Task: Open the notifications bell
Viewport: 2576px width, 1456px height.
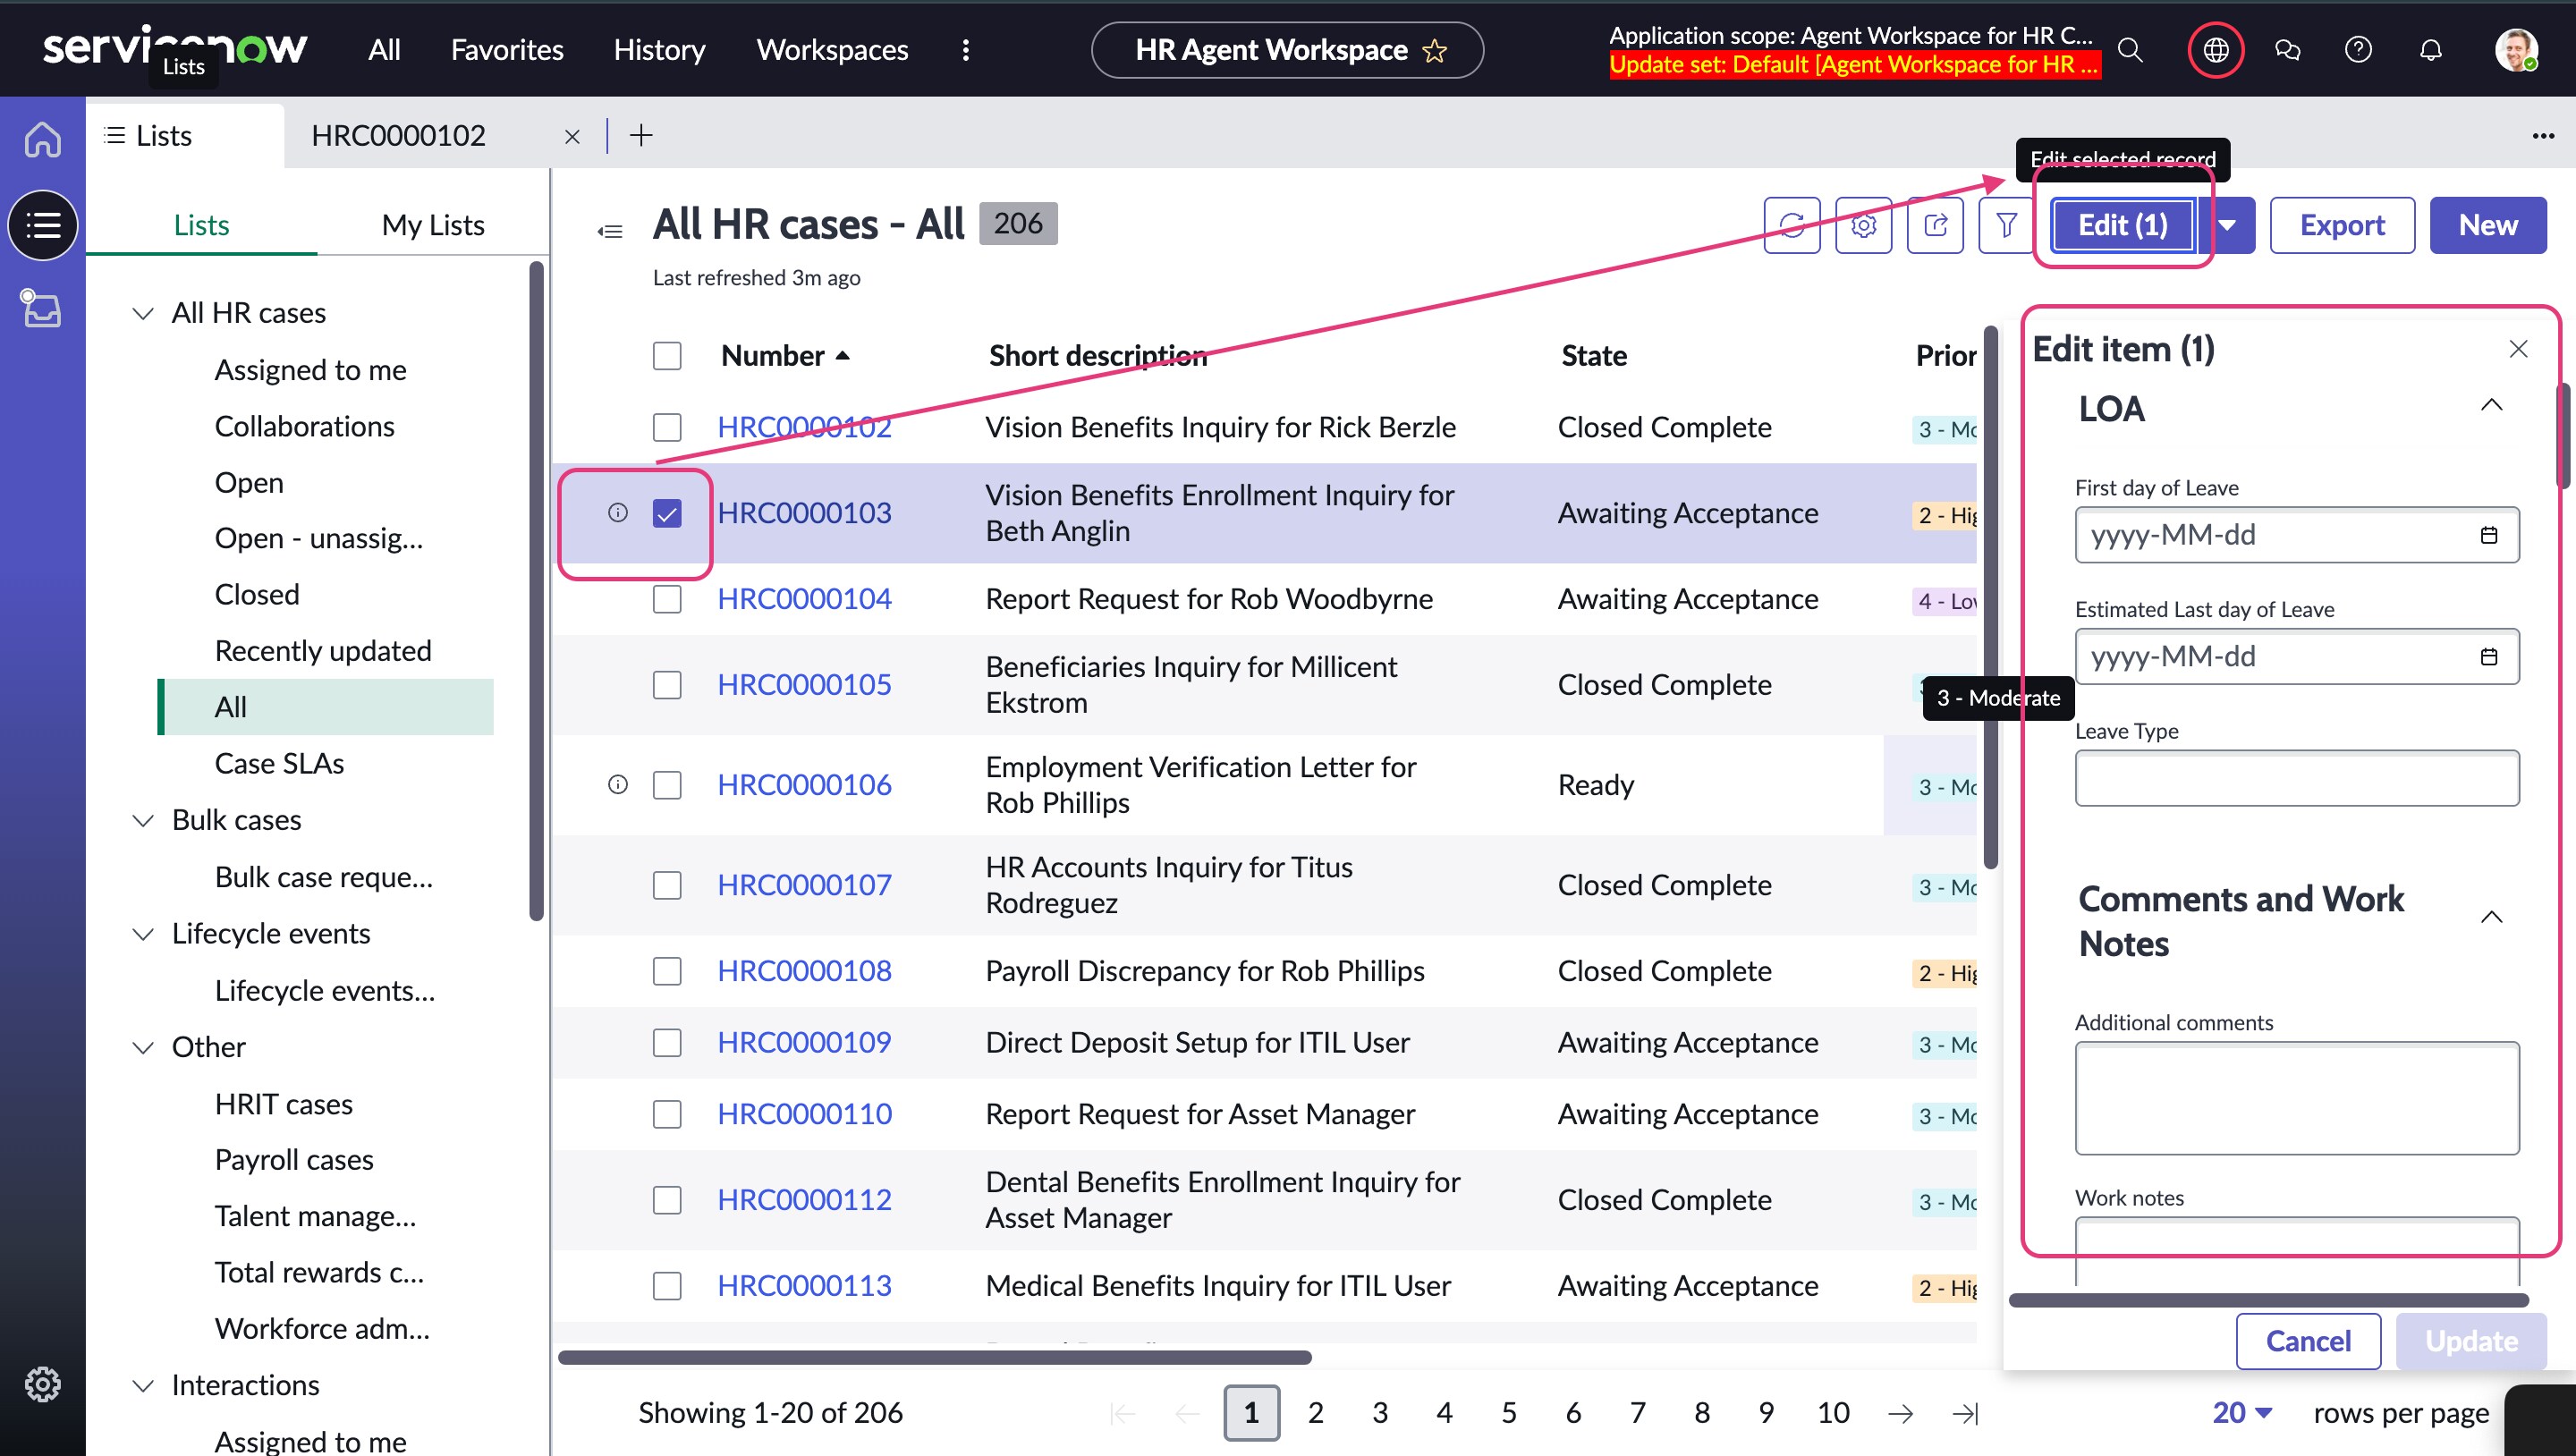Action: coord(2431,49)
